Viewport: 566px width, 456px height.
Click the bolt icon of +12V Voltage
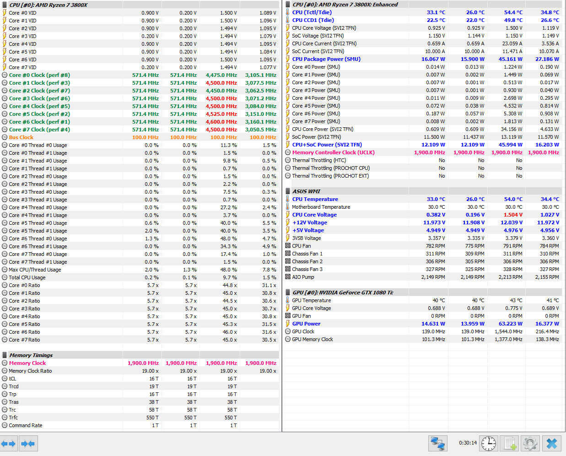(288, 223)
